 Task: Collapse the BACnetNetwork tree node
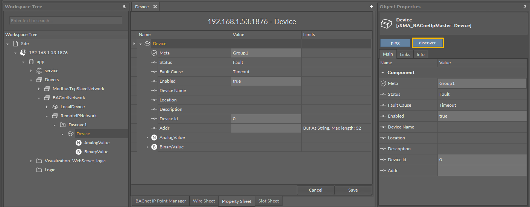[39, 98]
